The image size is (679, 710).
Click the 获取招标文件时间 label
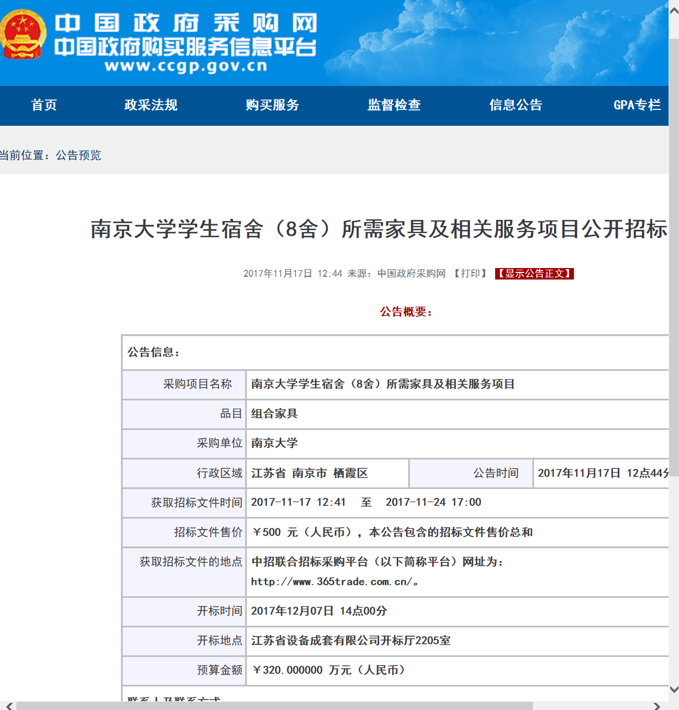tap(196, 503)
